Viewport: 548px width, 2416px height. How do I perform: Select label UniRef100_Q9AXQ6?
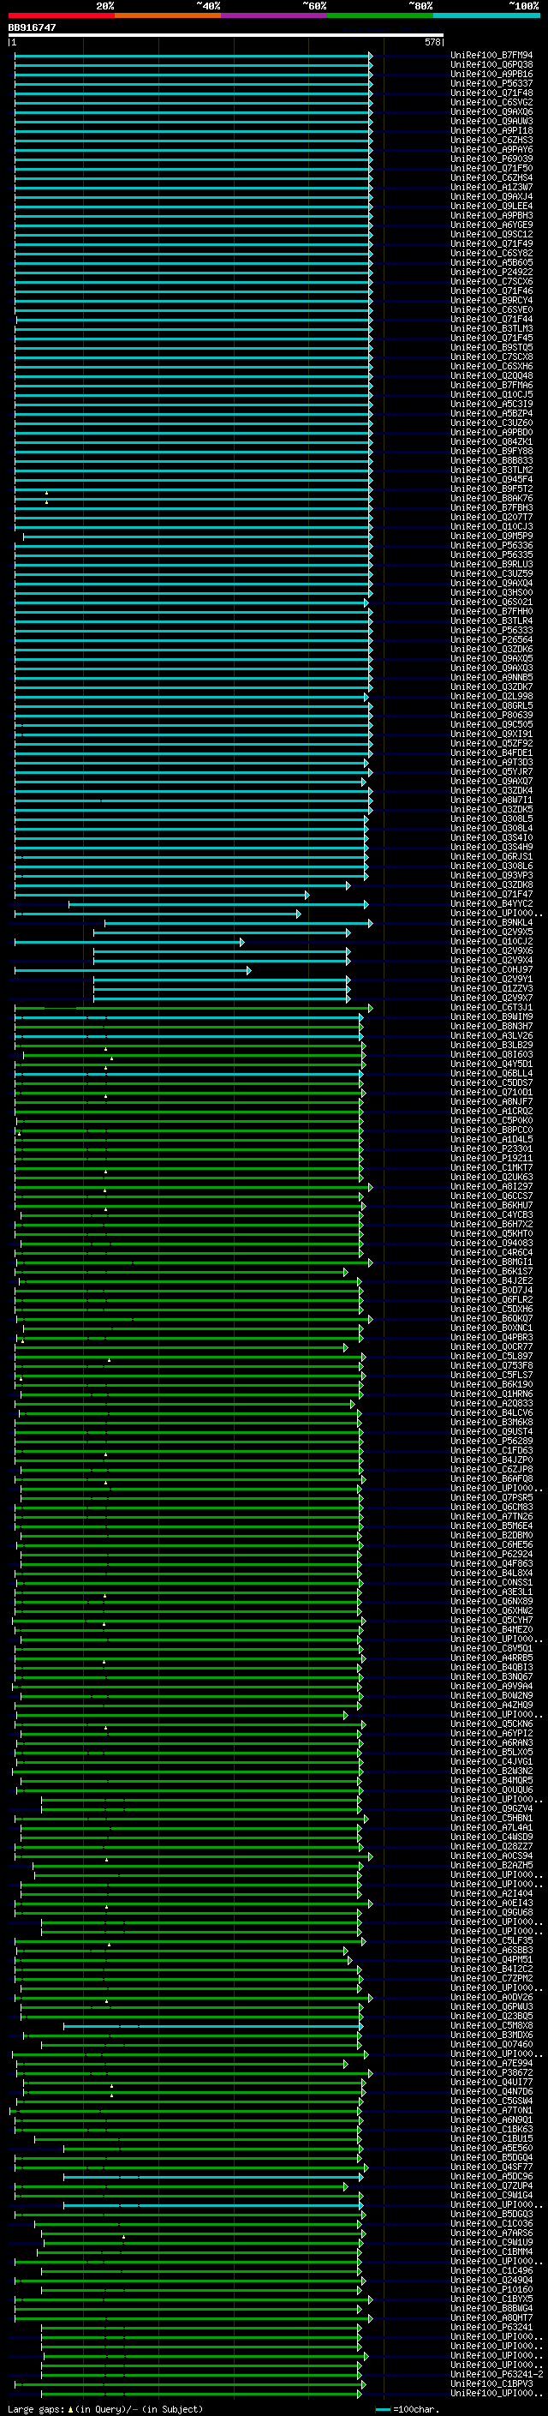tap(491, 111)
